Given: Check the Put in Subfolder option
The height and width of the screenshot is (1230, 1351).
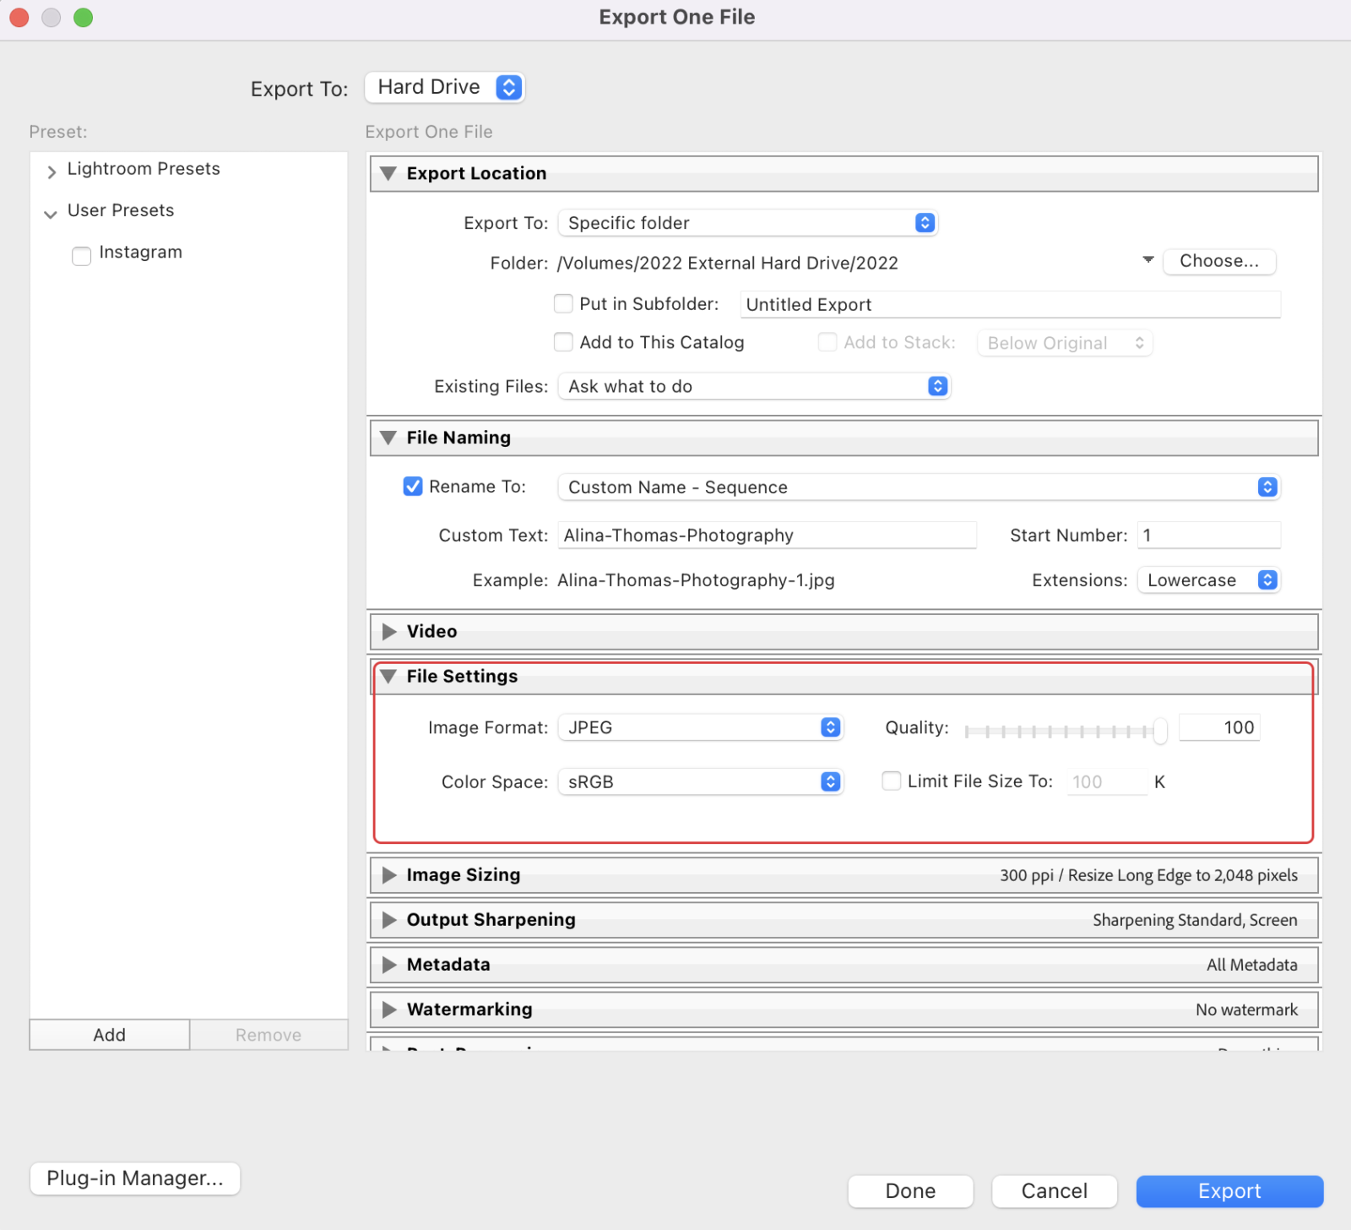Looking at the screenshot, I should (x=563, y=303).
